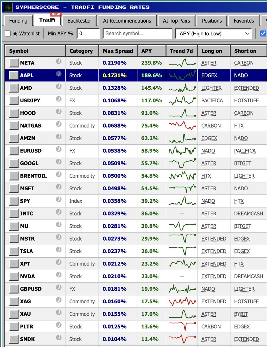Sort by Max Spread column header

[118, 51]
